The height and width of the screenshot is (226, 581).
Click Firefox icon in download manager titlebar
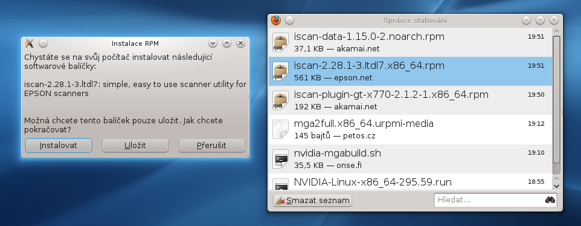276,21
